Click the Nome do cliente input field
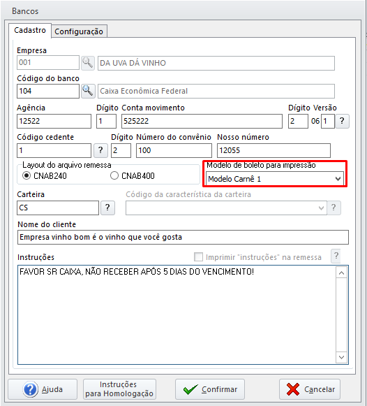Screen dimensions: 367x406 [x=183, y=237]
